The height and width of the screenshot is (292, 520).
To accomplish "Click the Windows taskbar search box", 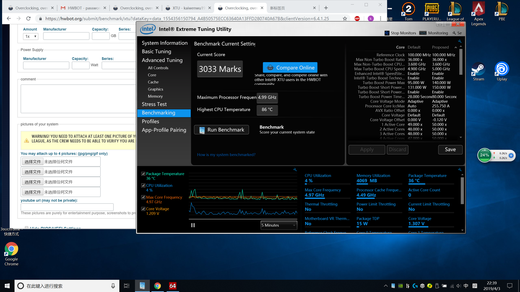I will (x=67, y=286).
